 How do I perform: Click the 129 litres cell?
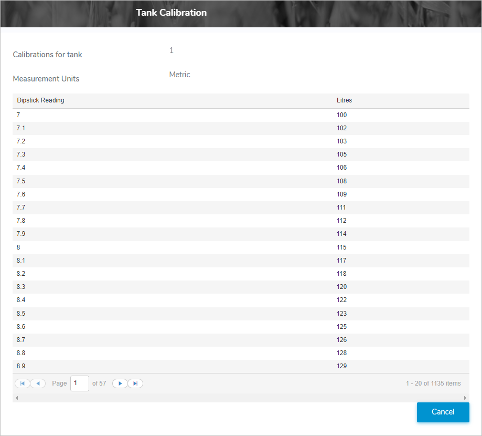coord(341,366)
